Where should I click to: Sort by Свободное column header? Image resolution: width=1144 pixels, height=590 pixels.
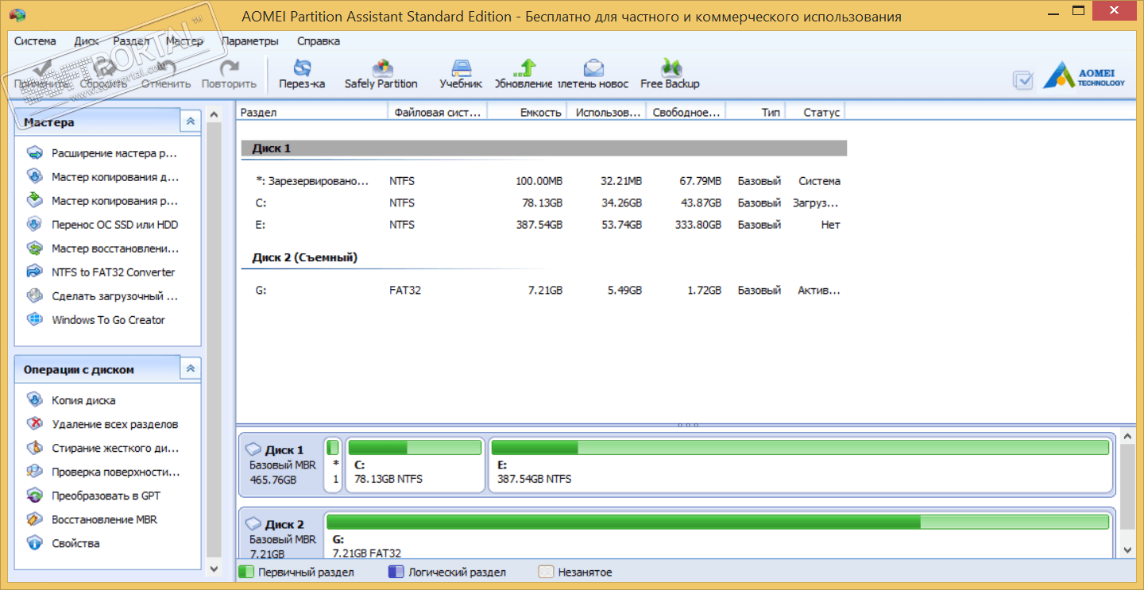[x=686, y=113]
